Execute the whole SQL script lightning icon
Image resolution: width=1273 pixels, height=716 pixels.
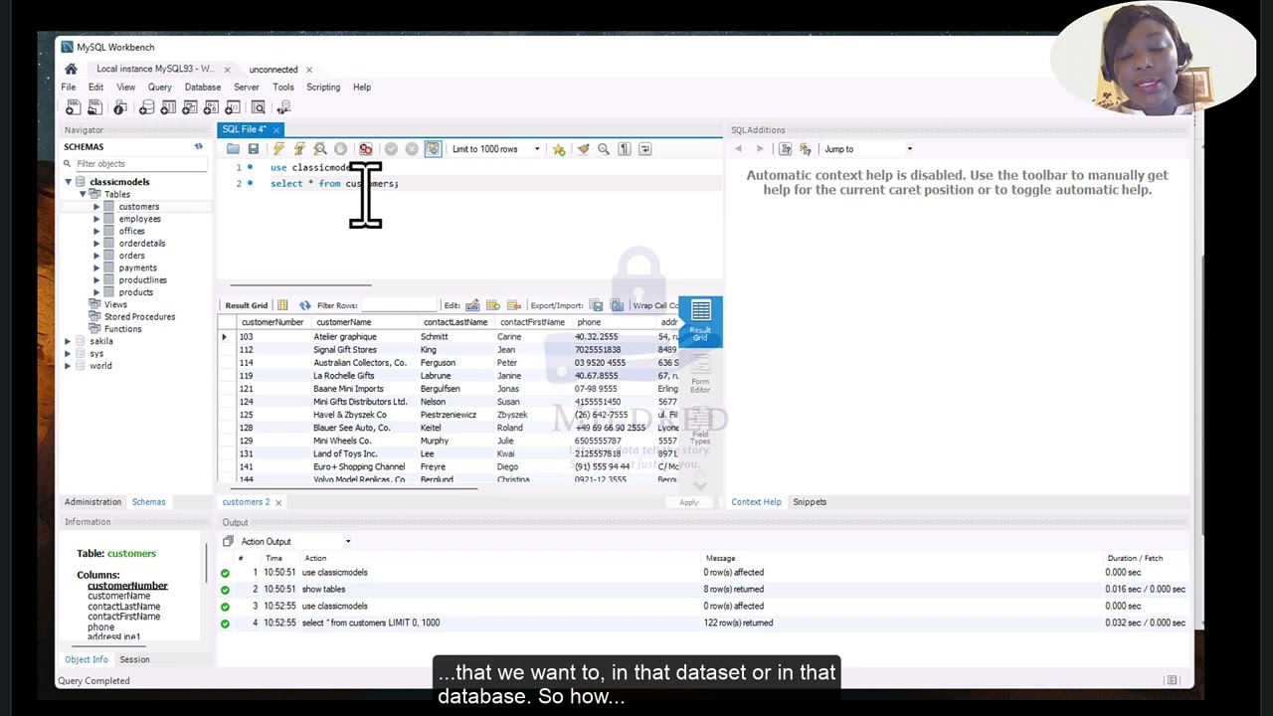(278, 149)
